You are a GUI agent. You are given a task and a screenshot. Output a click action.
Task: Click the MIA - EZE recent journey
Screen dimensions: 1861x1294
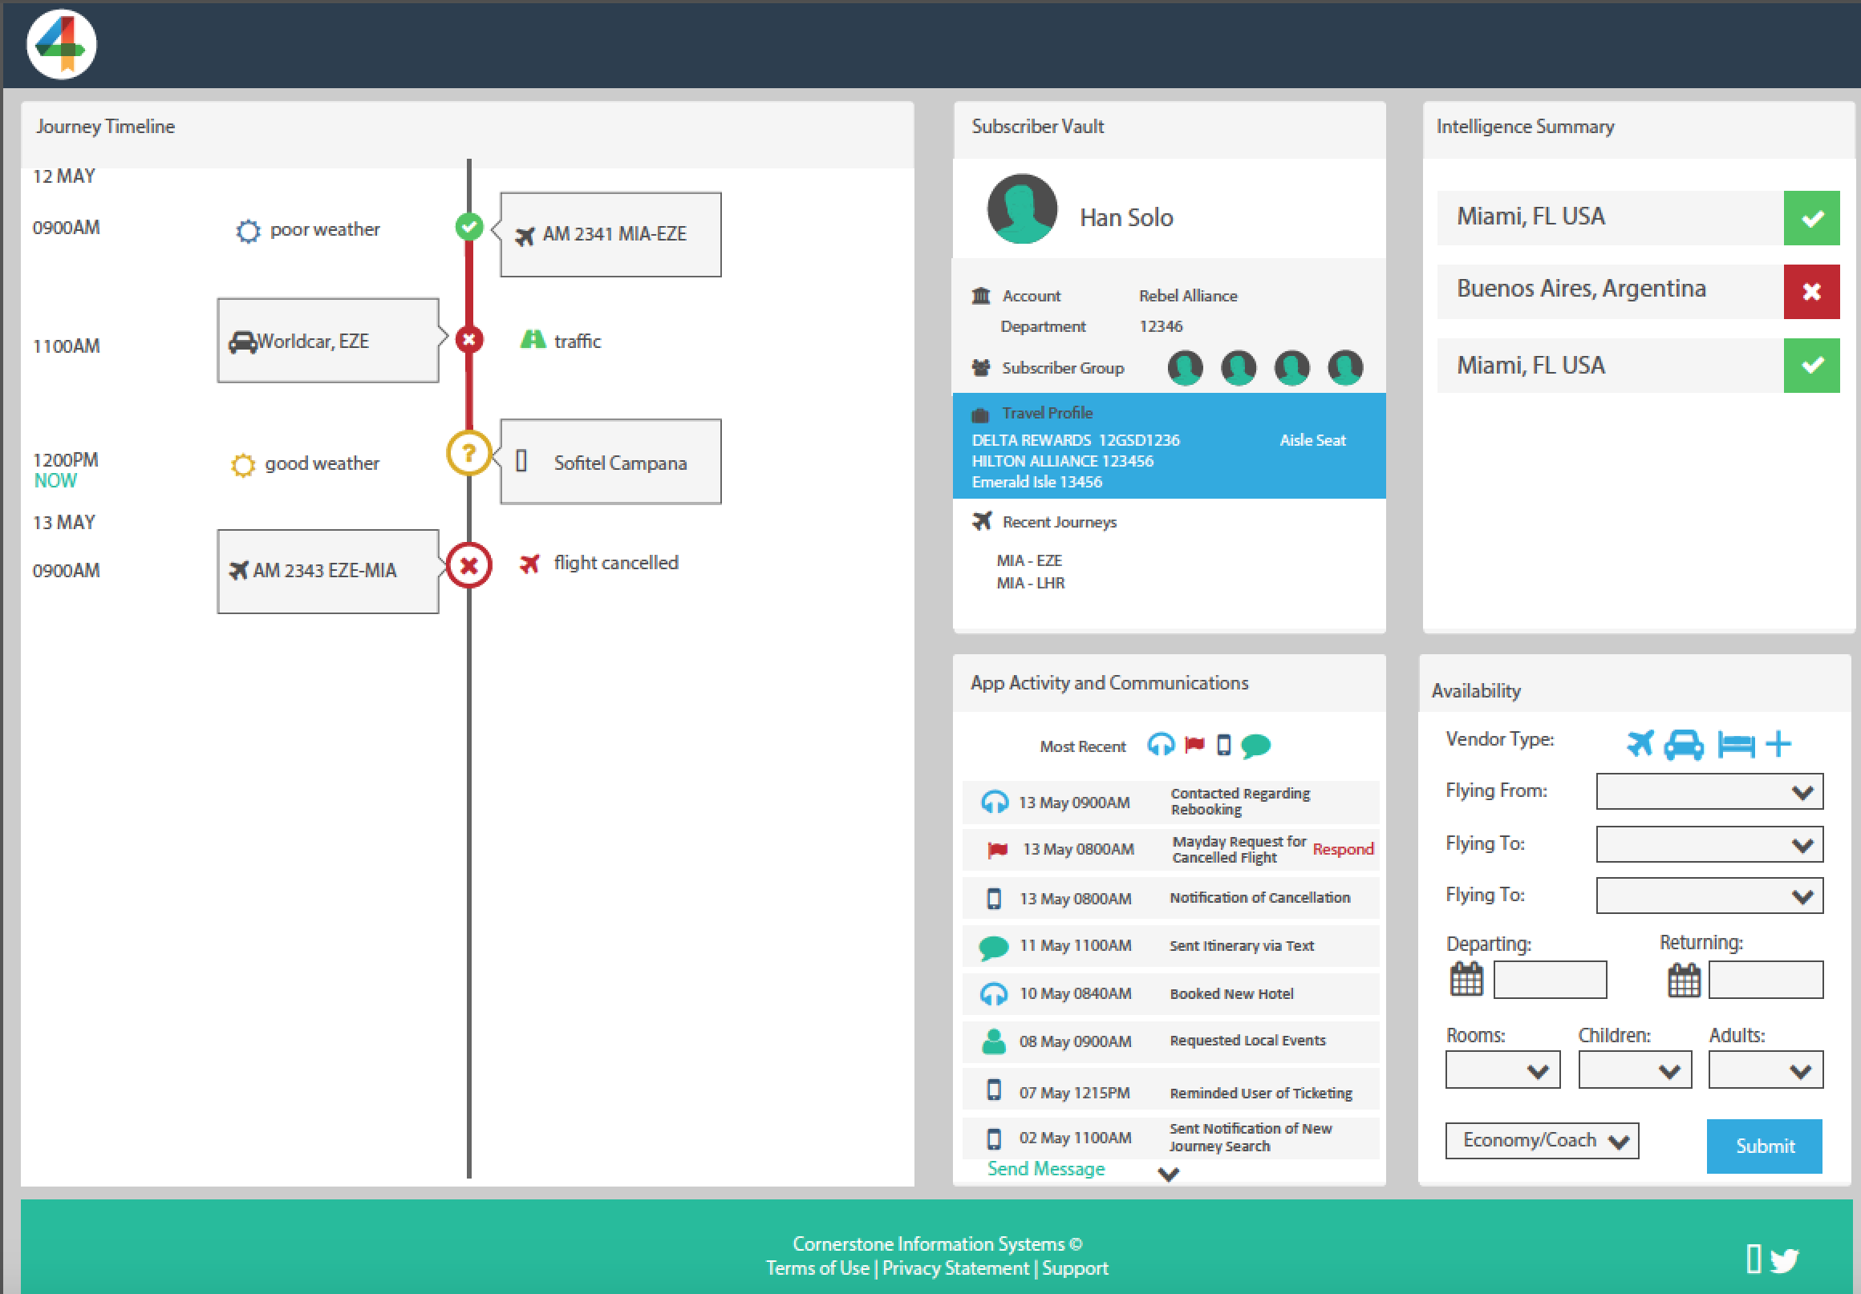click(x=1028, y=560)
